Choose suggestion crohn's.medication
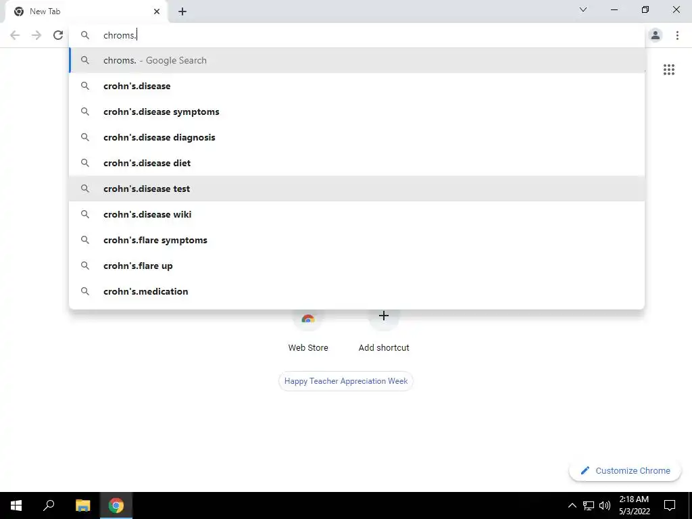Viewport: 692px width, 519px height. click(x=357, y=291)
